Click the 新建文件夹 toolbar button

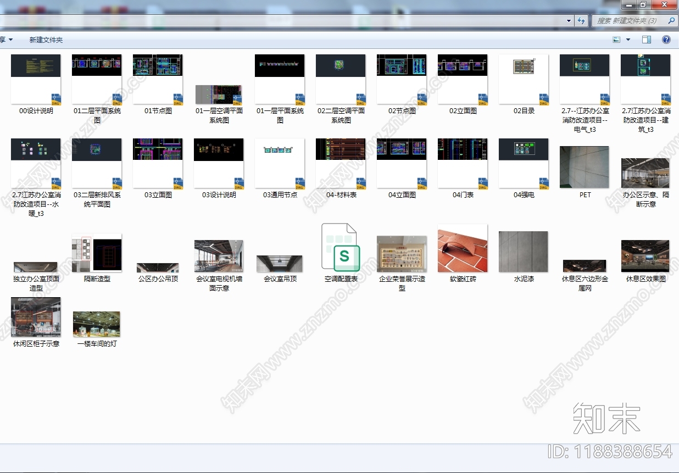click(46, 40)
